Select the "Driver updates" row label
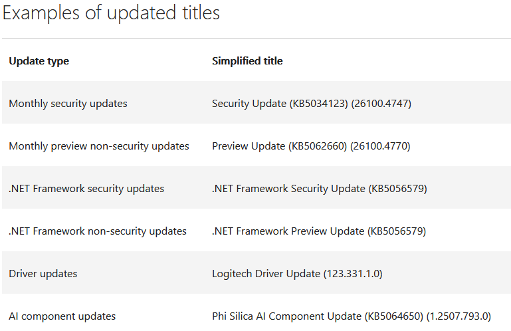 43,274
